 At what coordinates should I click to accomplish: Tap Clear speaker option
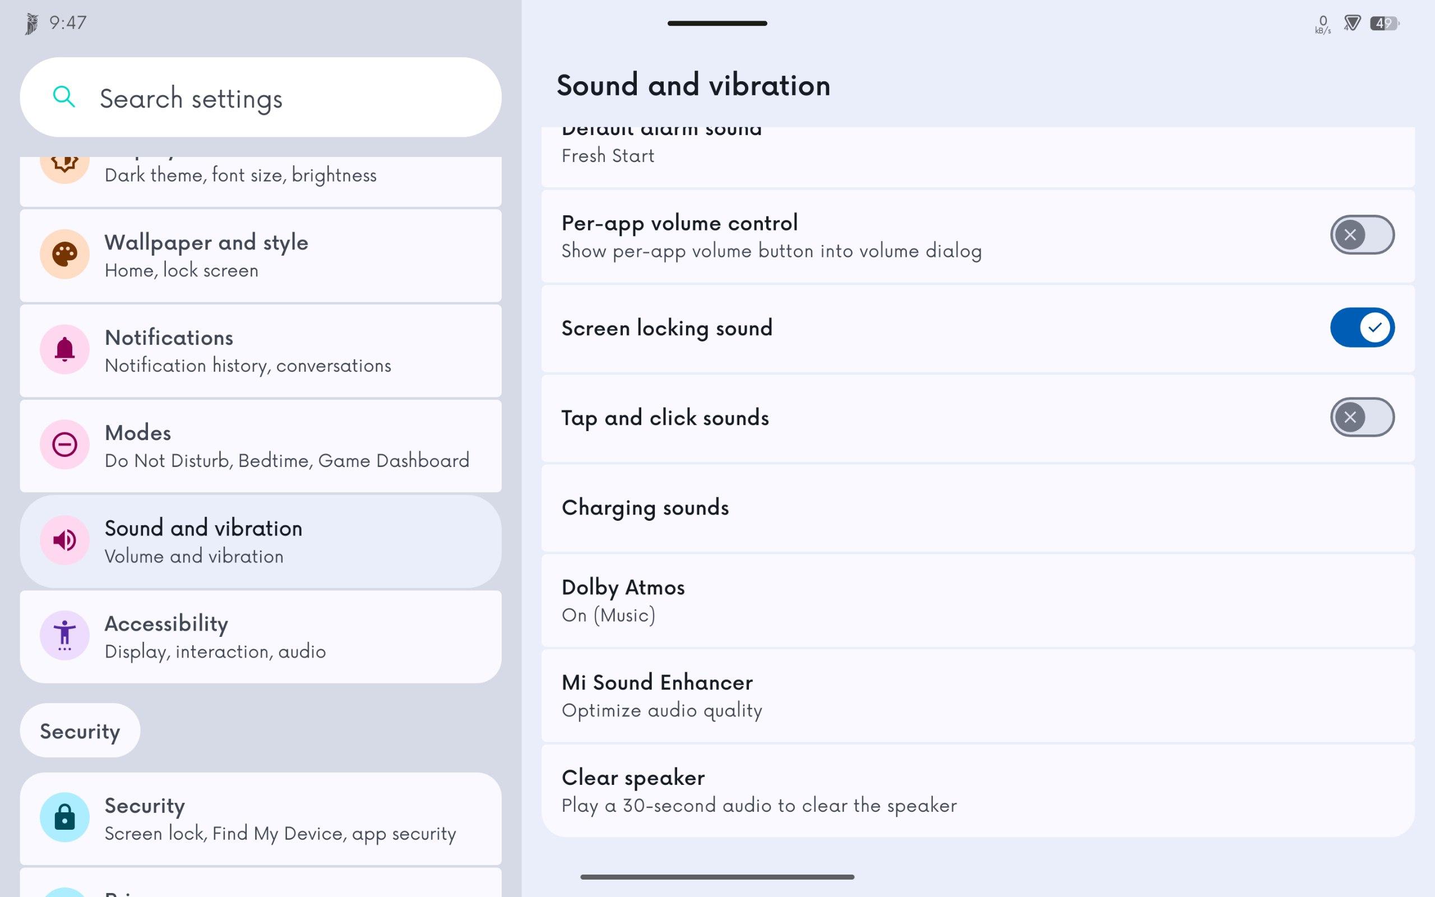[x=978, y=791]
